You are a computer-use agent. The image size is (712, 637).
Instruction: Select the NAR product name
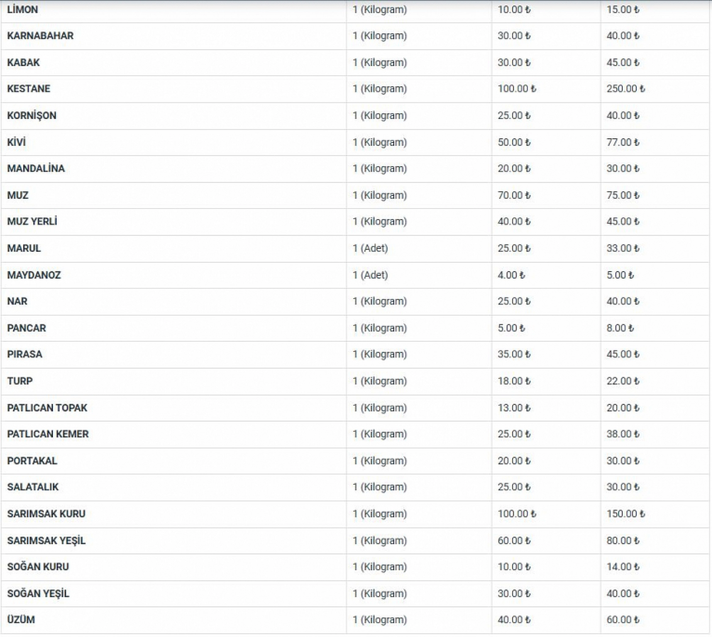pyautogui.click(x=17, y=301)
